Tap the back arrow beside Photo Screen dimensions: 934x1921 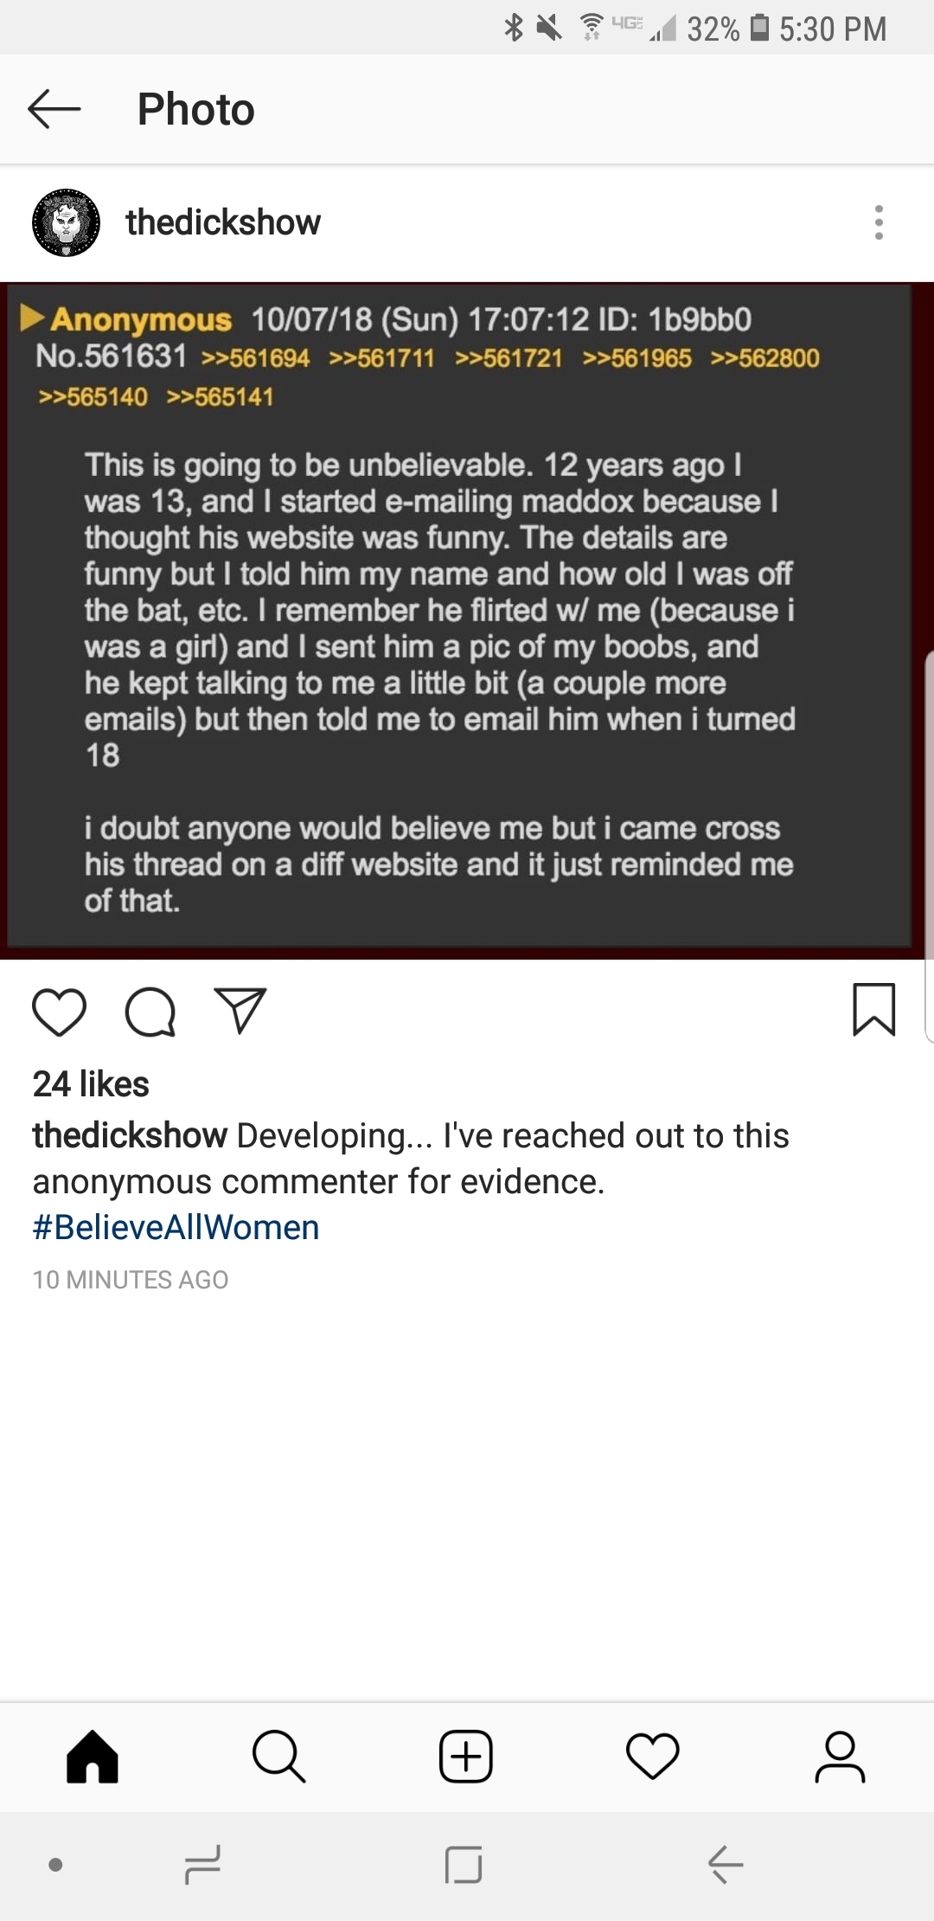click(x=54, y=109)
